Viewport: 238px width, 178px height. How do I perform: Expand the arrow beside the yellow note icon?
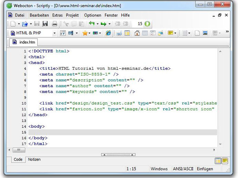(175, 33)
